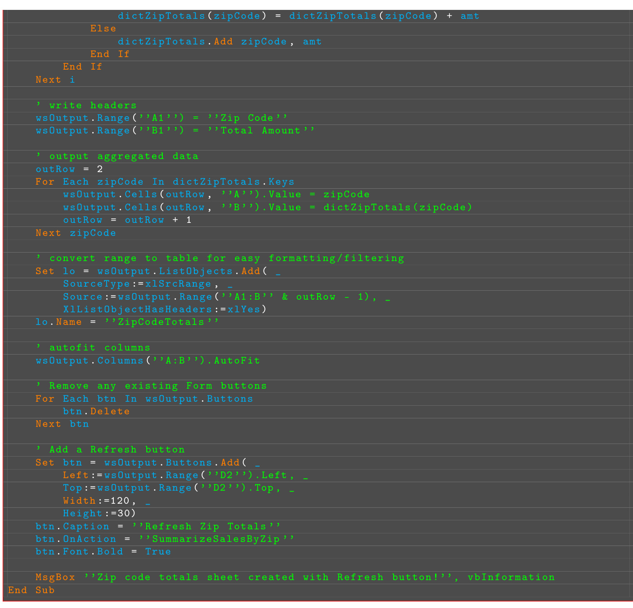Viewport: 633px width, 608px height.
Task: Click the XlListObjectHasHeaders:=xlYes argument
Action: [165, 309]
